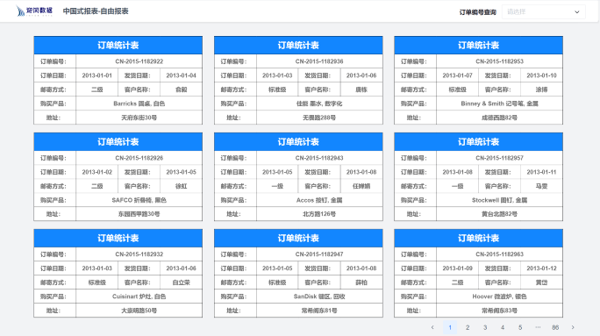
Task: Click the order date 2013-01-09
Action: pyautogui.click(x=458, y=268)
